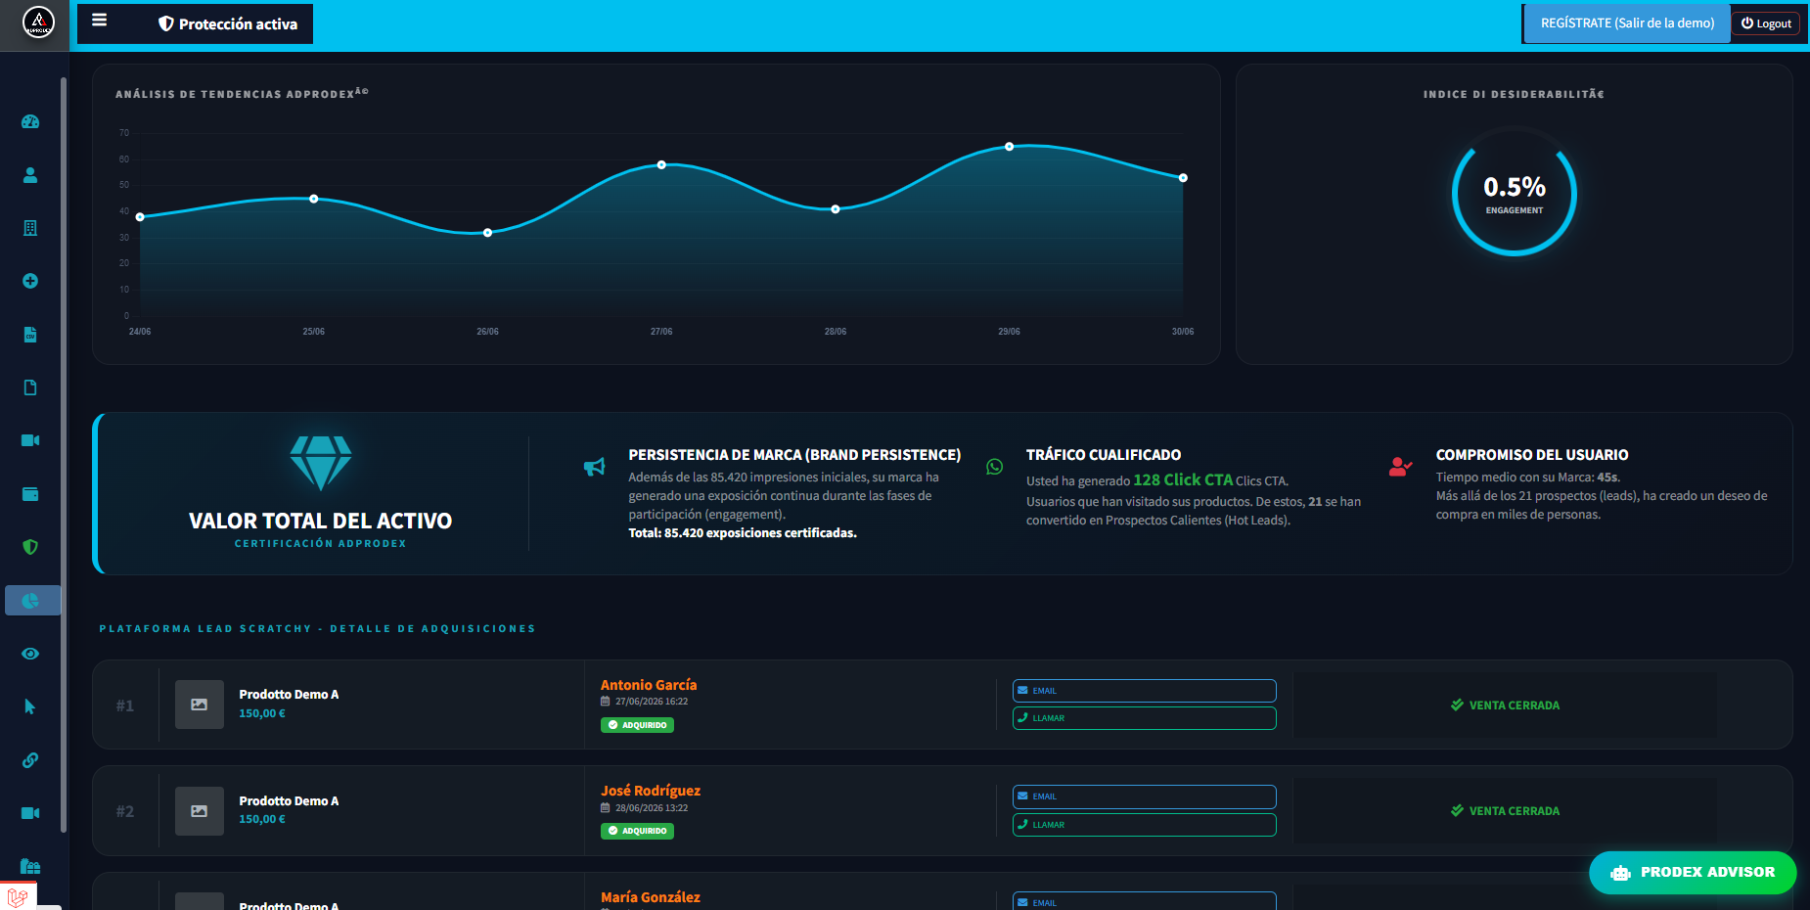Email Antonio García
The image size is (1810, 910).
click(x=1144, y=691)
